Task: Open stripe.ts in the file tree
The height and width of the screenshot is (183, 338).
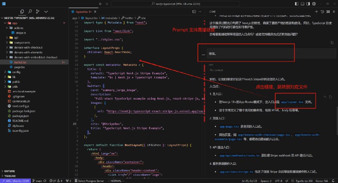Action: [x=21, y=33]
